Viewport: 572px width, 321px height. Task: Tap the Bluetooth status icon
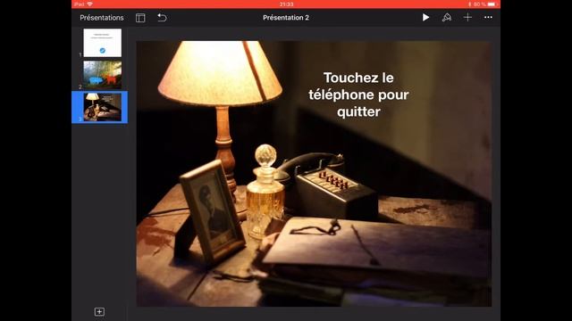(469, 4)
